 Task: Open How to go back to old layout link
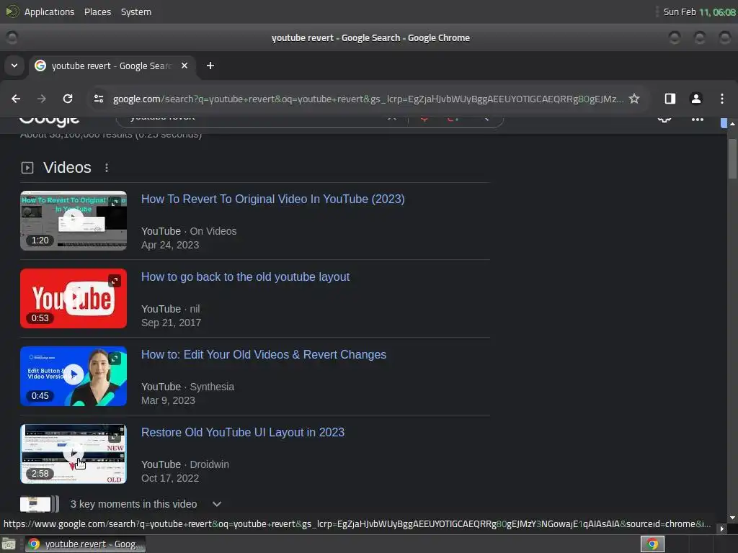pyautogui.click(x=245, y=277)
